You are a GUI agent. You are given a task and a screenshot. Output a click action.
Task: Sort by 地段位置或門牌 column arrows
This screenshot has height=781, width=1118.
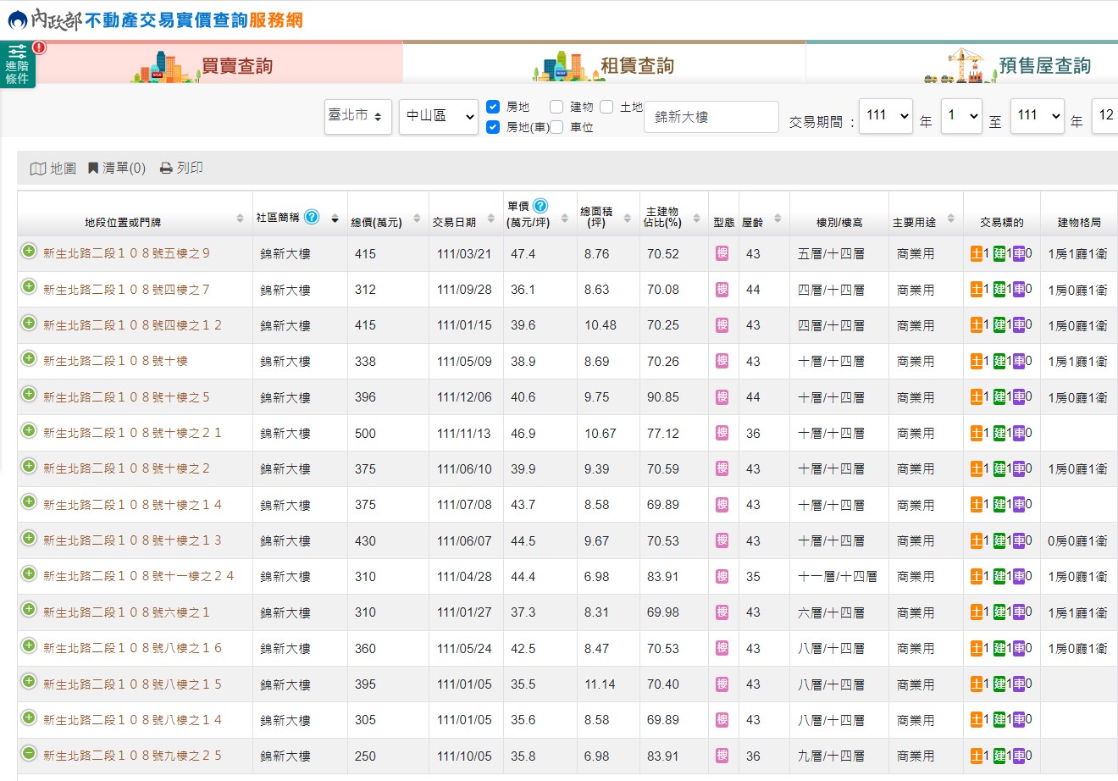pyautogui.click(x=240, y=219)
